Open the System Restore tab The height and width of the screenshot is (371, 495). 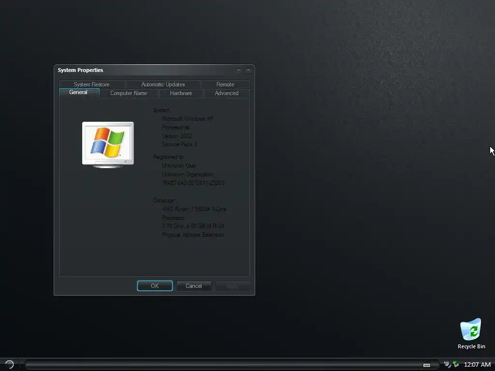pyautogui.click(x=92, y=84)
